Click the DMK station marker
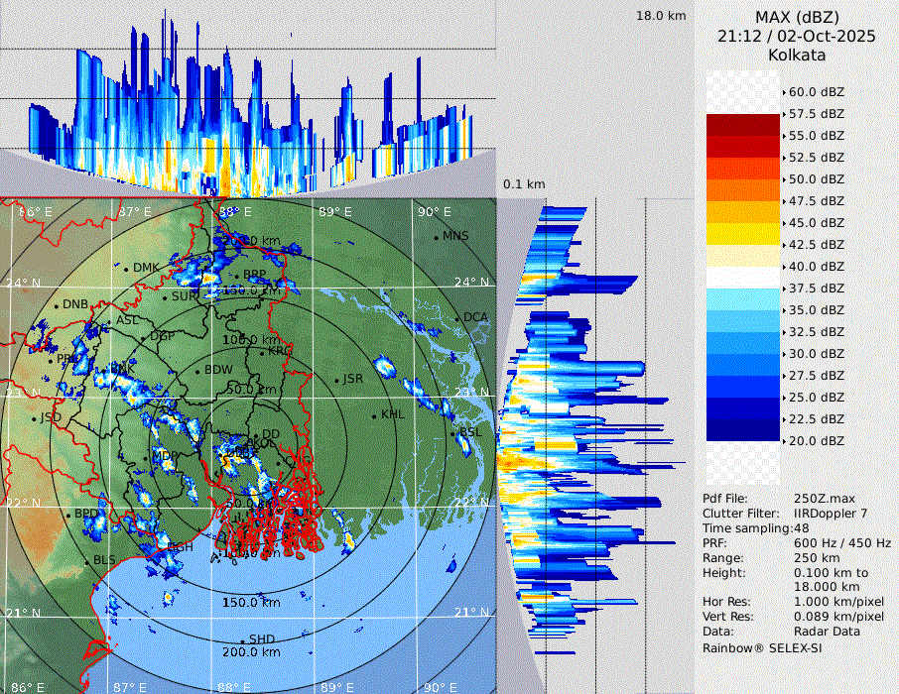This screenshot has height=694, width=899. tap(126, 268)
